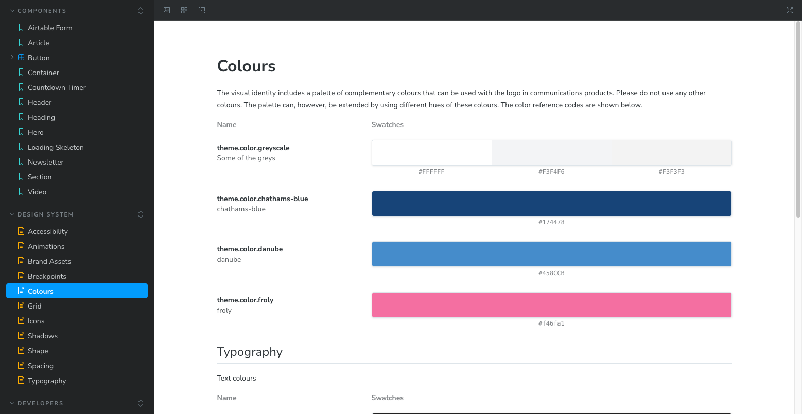
Task: Expand all items in DESIGN SYSTEM section
Action: click(x=141, y=214)
